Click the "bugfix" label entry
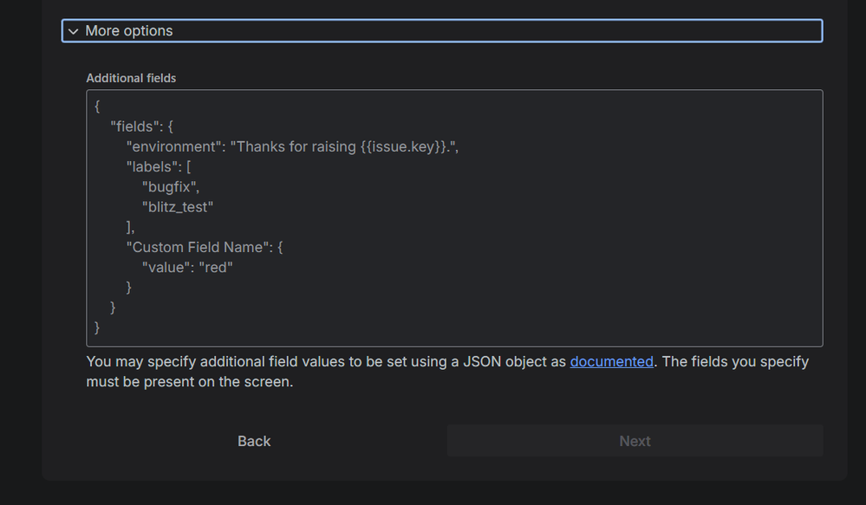Viewport: 866px width, 505px height. [171, 186]
